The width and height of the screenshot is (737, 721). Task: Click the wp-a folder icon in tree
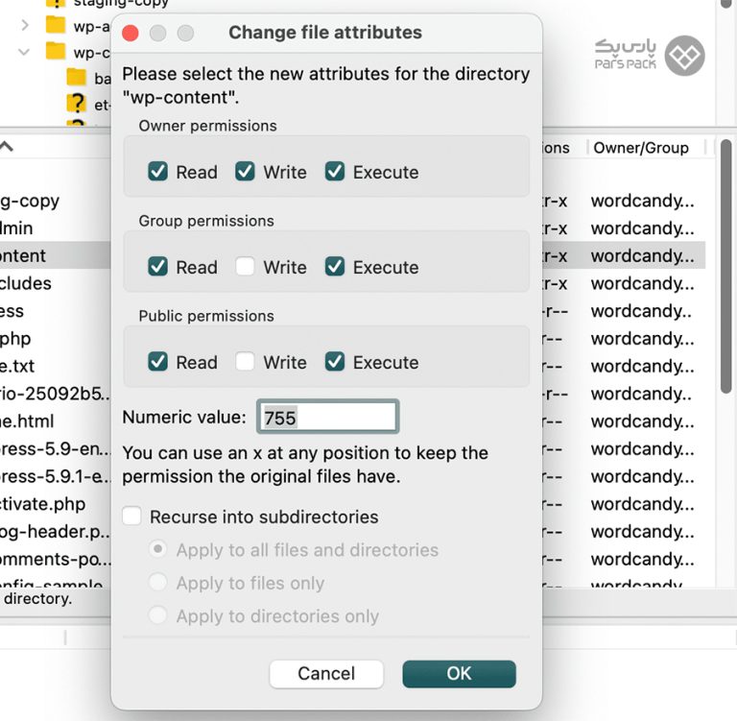pos(56,25)
